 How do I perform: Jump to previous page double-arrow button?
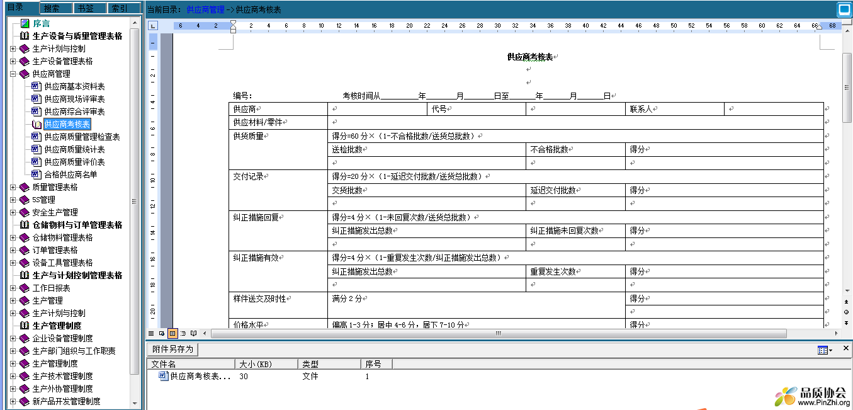tap(847, 302)
